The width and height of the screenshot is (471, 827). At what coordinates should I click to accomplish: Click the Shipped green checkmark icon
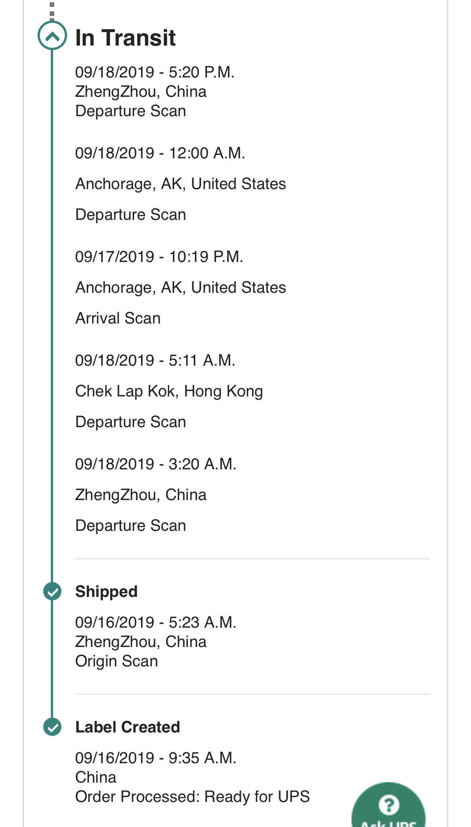coord(52,591)
